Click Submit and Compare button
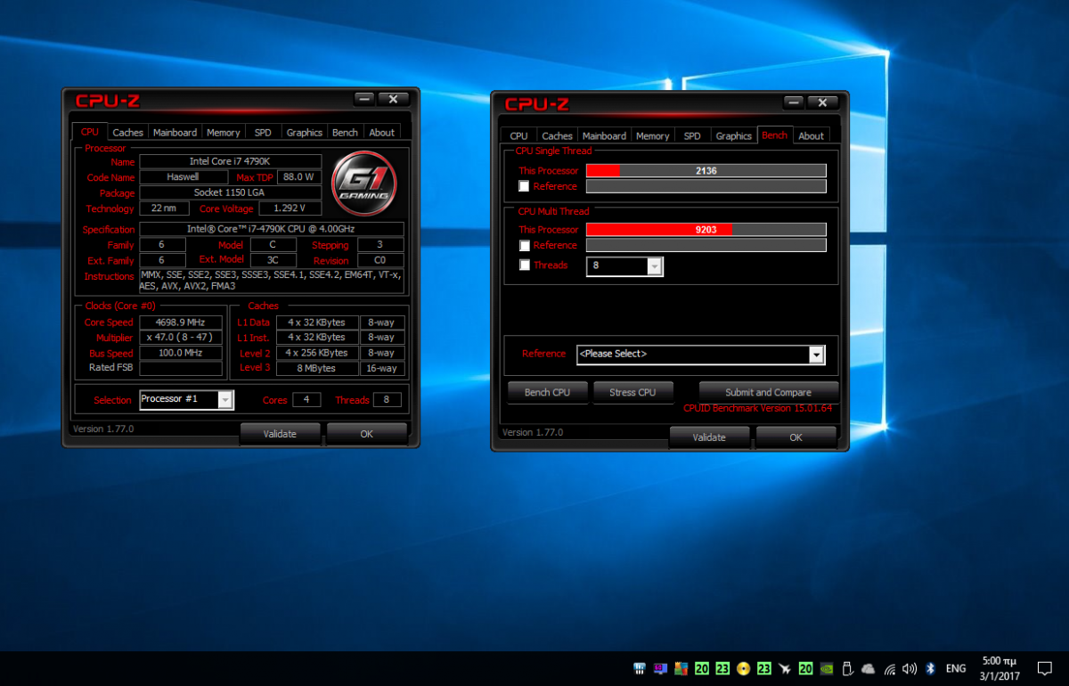The width and height of the screenshot is (1069, 686). click(x=768, y=392)
